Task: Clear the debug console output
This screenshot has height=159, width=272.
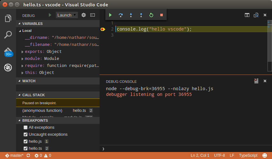Action: pos(256,81)
